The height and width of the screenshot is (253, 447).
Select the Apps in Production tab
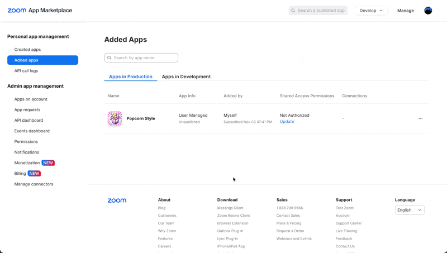130,77
